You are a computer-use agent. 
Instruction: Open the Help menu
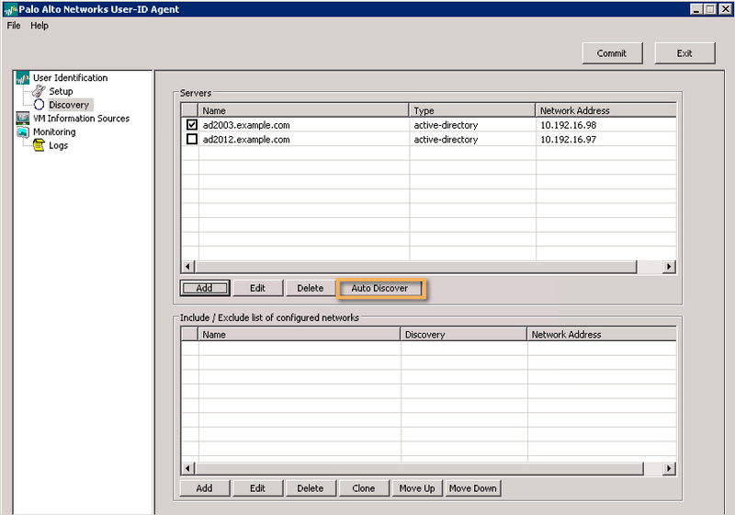(40, 26)
